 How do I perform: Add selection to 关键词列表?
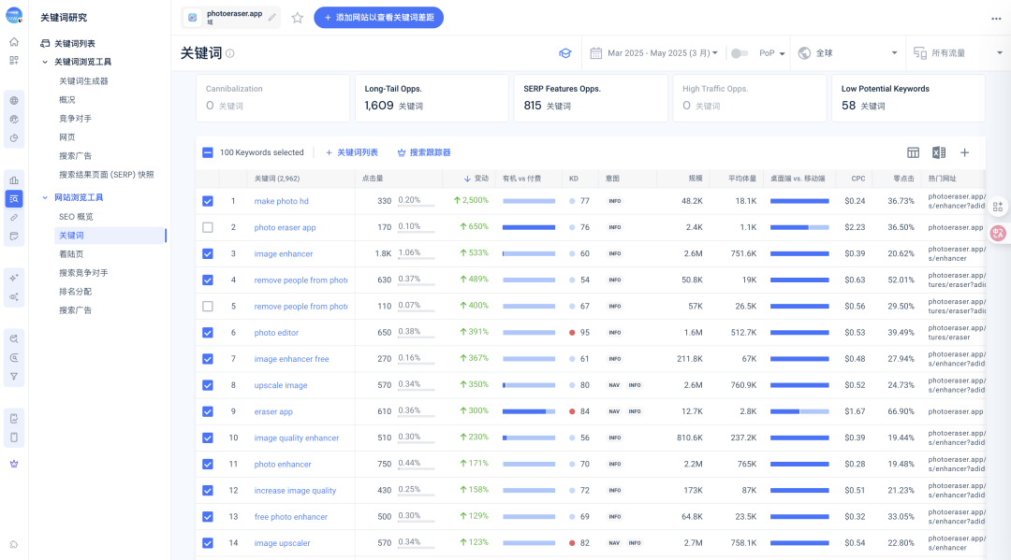click(351, 152)
